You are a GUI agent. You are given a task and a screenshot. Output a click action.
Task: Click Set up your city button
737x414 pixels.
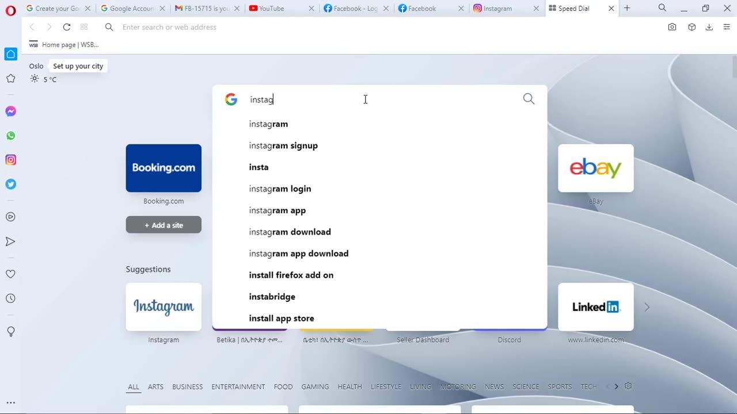(78, 66)
